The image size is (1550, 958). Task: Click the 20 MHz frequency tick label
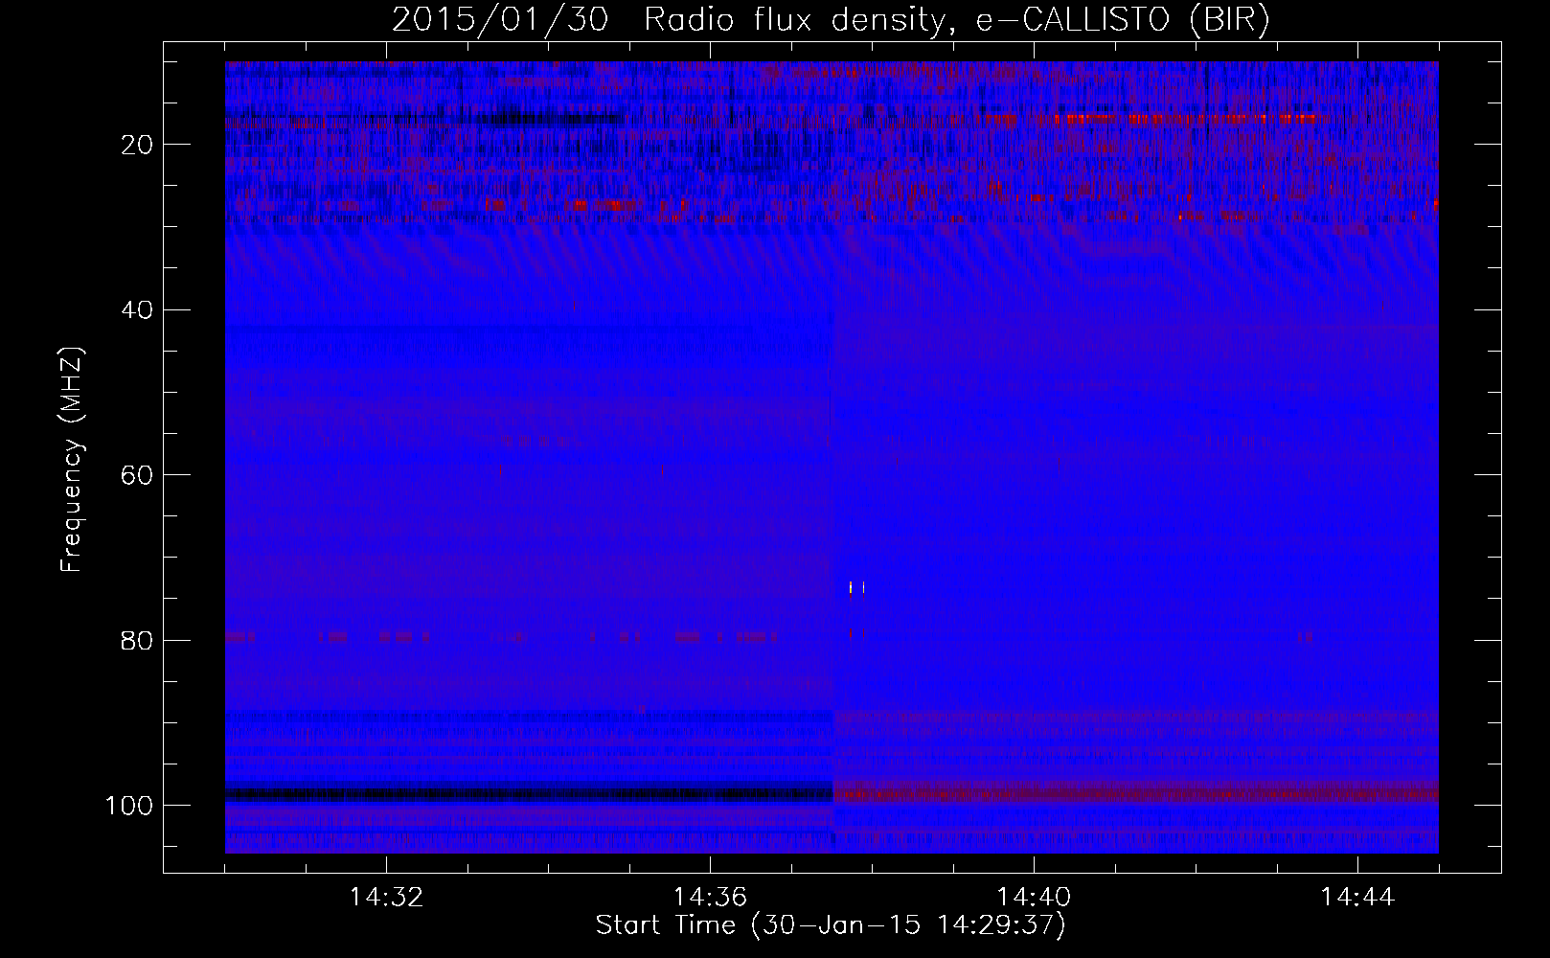tap(137, 145)
